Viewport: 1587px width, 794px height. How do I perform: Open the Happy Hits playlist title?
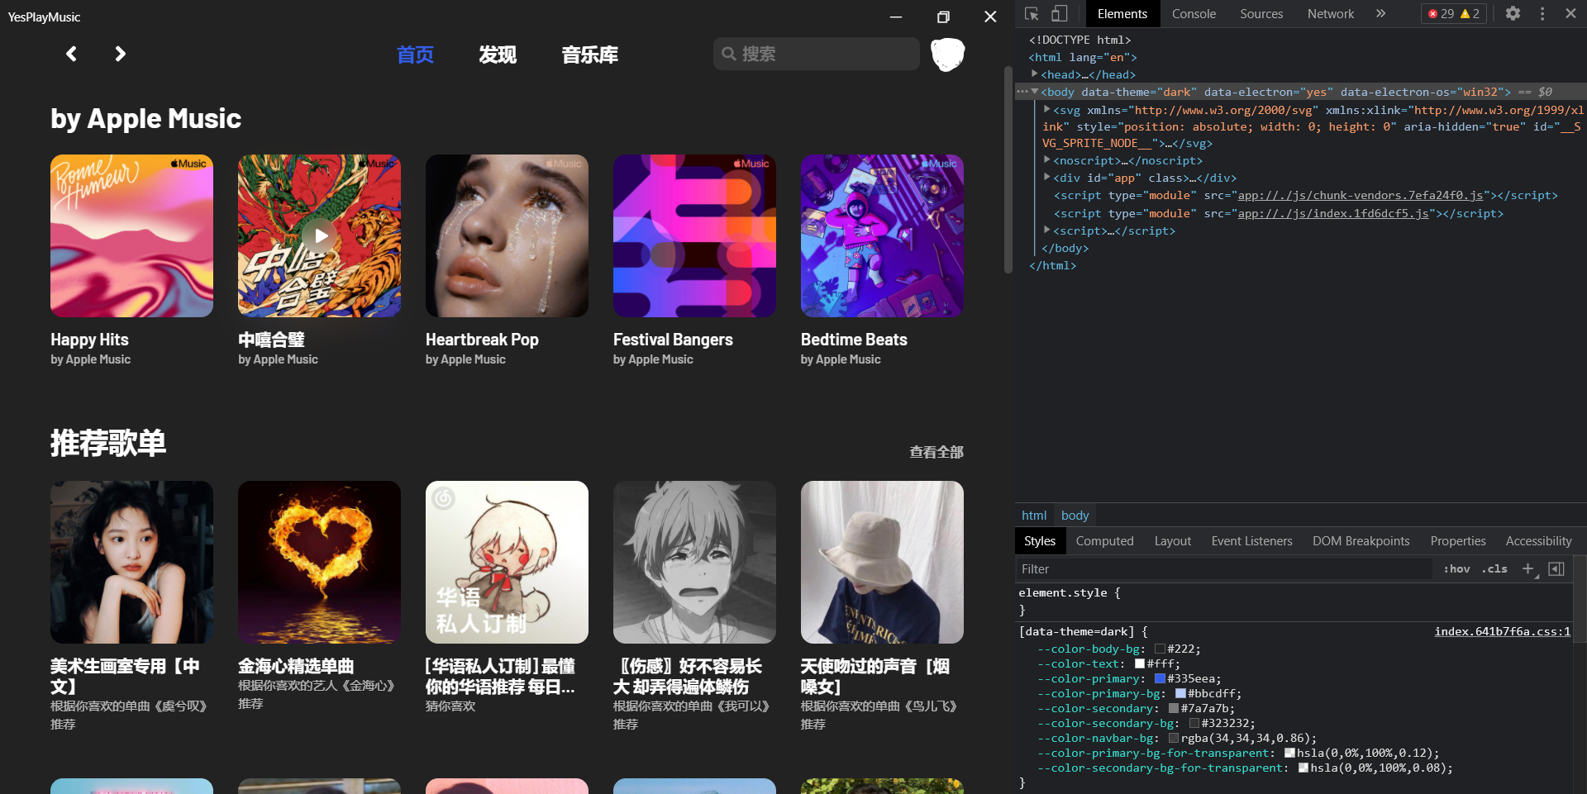click(89, 340)
